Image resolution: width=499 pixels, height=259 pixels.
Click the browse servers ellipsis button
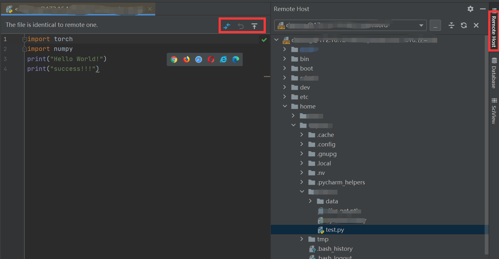pos(435,25)
